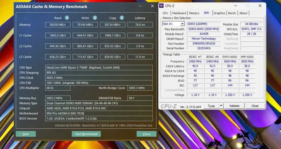Click the JEDEC #7 tRC value 117
The image size is (281, 149).
coord(195,85)
